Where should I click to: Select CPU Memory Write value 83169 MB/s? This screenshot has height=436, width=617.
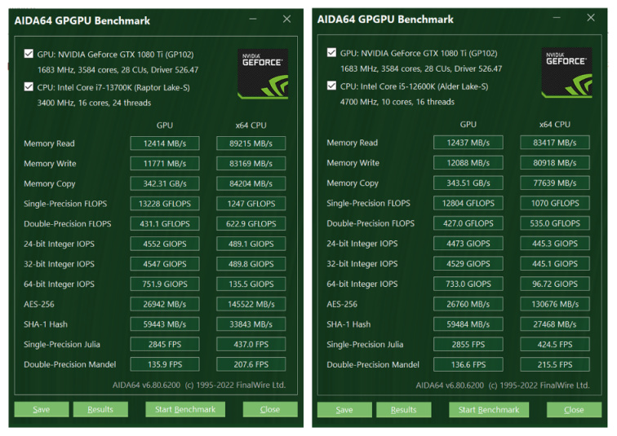point(251,164)
